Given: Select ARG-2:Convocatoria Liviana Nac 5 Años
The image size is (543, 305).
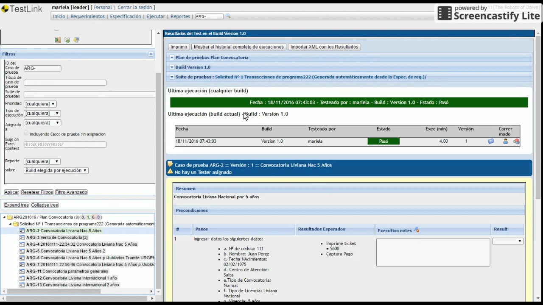Looking at the screenshot, I should [x=64, y=231].
